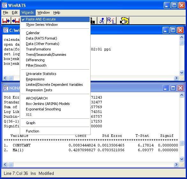The width and height of the screenshot is (187, 179).
Task: Choose the ARCH/GARCH wizard
Action: pyautogui.click(x=55, y=98)
